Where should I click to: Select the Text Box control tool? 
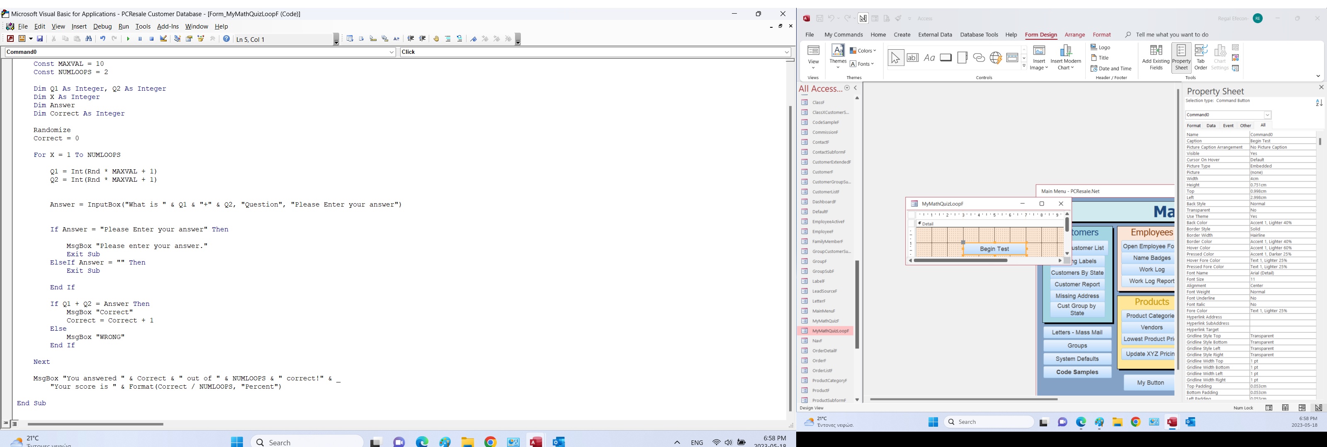click(x=912, y=58)
